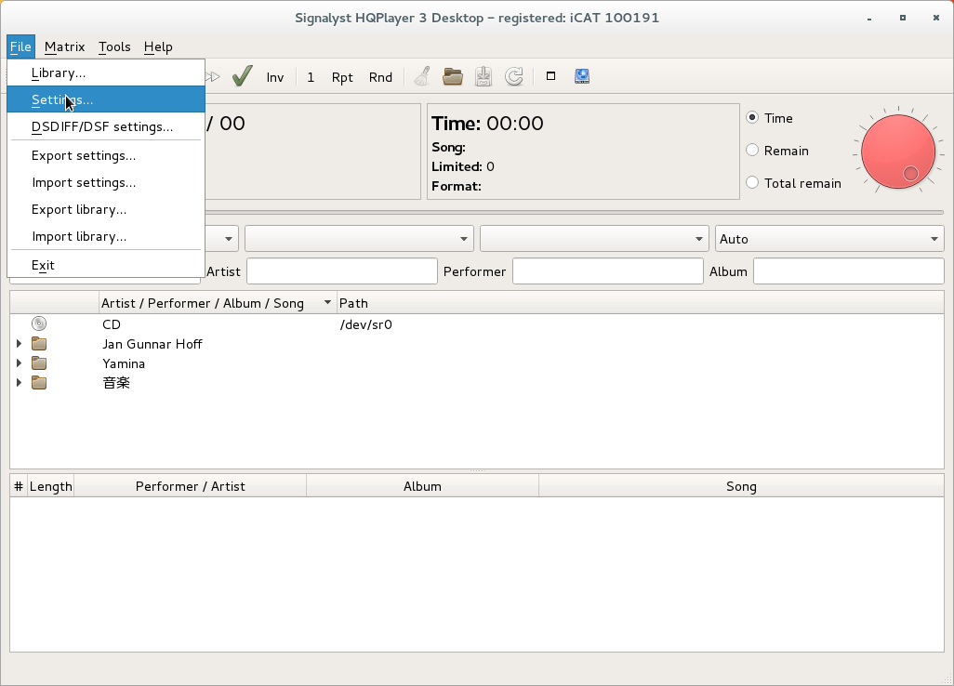Image resolution: width=954 pixels, height=686 pixels.
Task: Select the 音楽 library entry
Action: (x=477, y=383)
